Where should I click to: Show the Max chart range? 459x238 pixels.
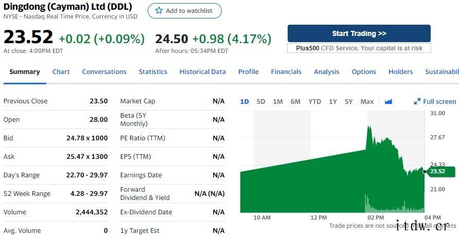coord(367,102)
